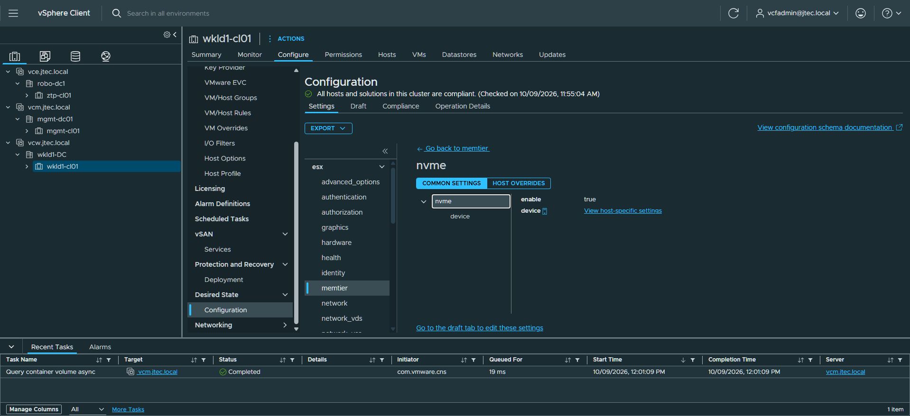Click the search in all environments field
Viewport: 910px width, 416px height.
pyautogui.click(x=168, y=13)
